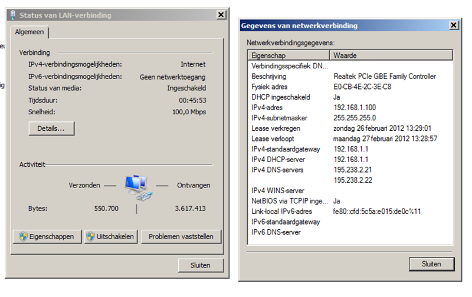472x297 pixels.
Task: Click Snelheid value 100,0 Mbps
Action: 189,112
